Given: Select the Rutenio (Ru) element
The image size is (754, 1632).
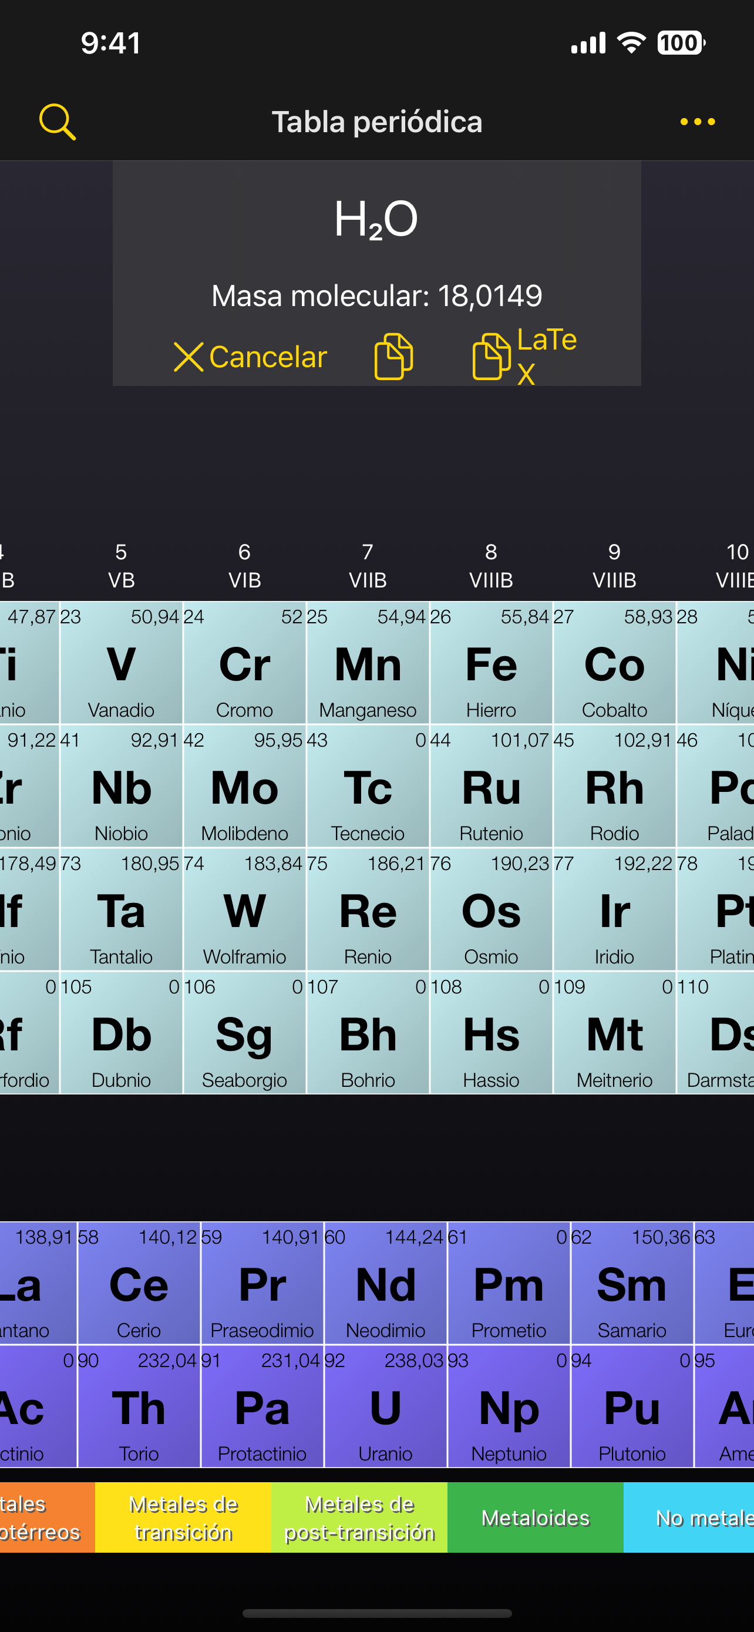Looking at the screenshot, I should coord(492,785).
